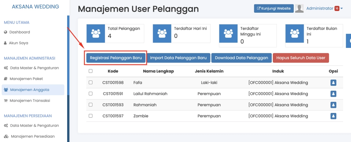The width and height of the screenshot is (351, 142).
Task: Click the Induk column header
Action: 278,71
